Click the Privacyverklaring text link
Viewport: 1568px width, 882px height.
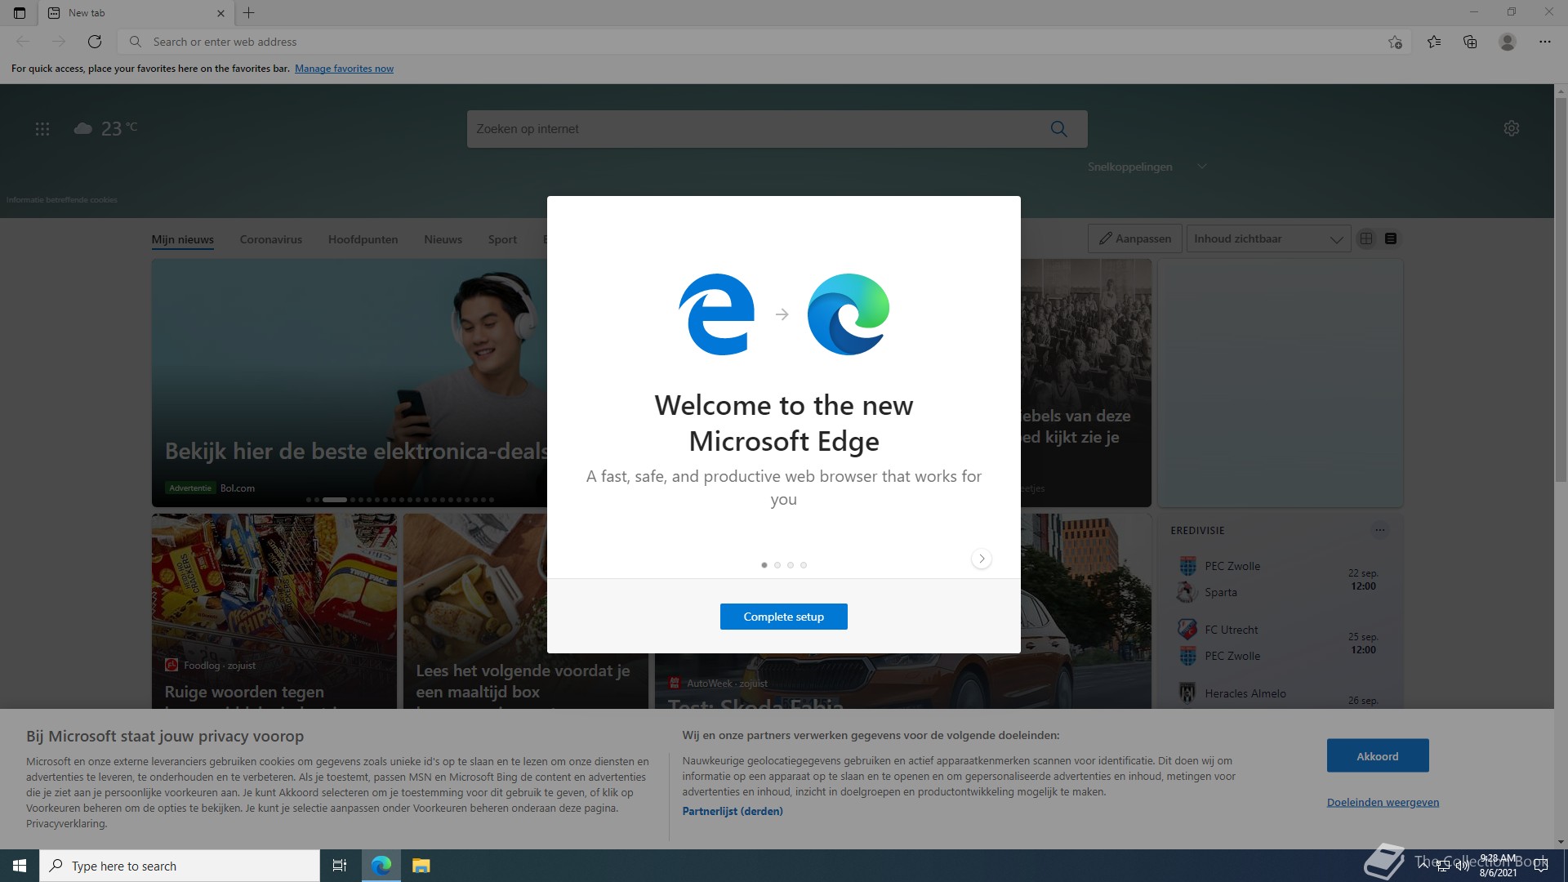pyautogui.click(x=66, y=823)
